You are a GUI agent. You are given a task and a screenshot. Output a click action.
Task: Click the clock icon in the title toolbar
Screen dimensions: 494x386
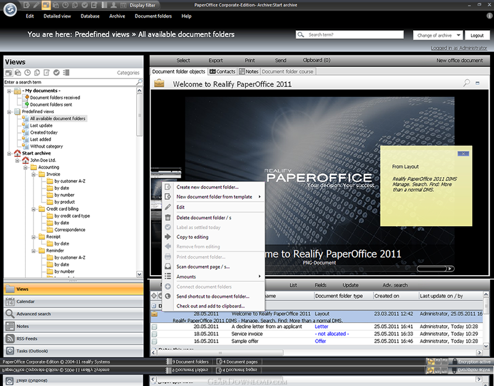pos(65,5)
